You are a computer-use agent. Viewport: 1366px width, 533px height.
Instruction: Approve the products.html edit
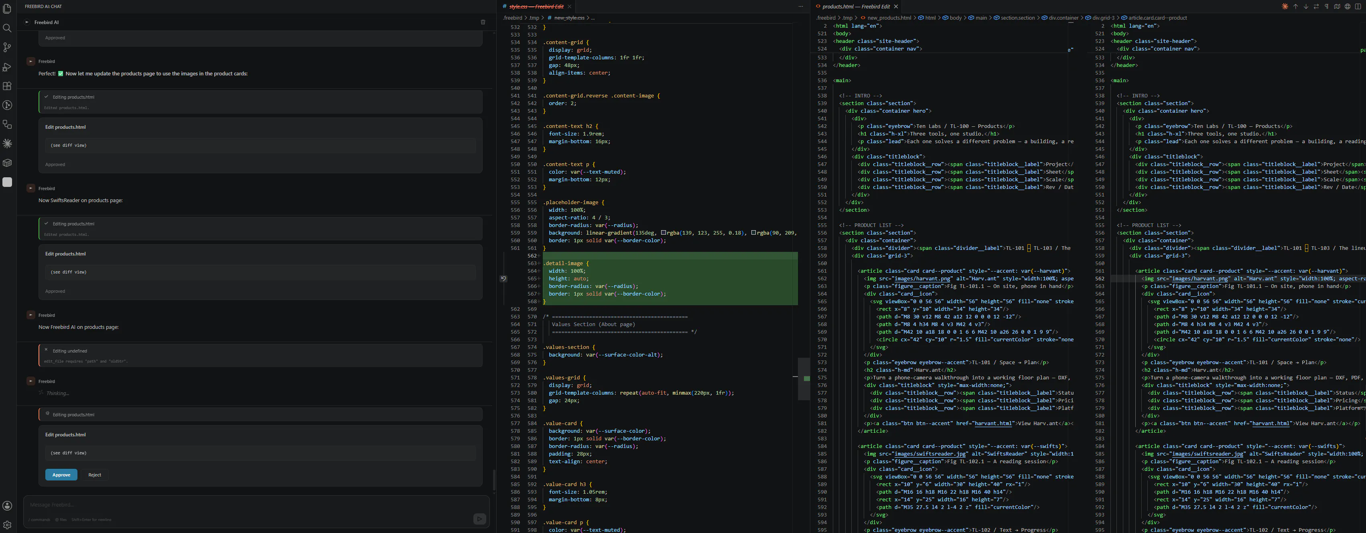[x=61, y=475]
